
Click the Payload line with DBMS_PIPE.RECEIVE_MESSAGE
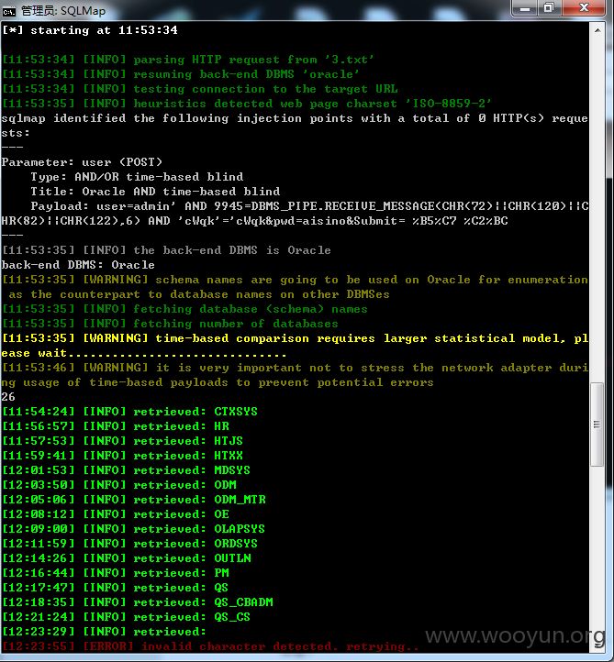pyautogui.click(x=295, y=214)
